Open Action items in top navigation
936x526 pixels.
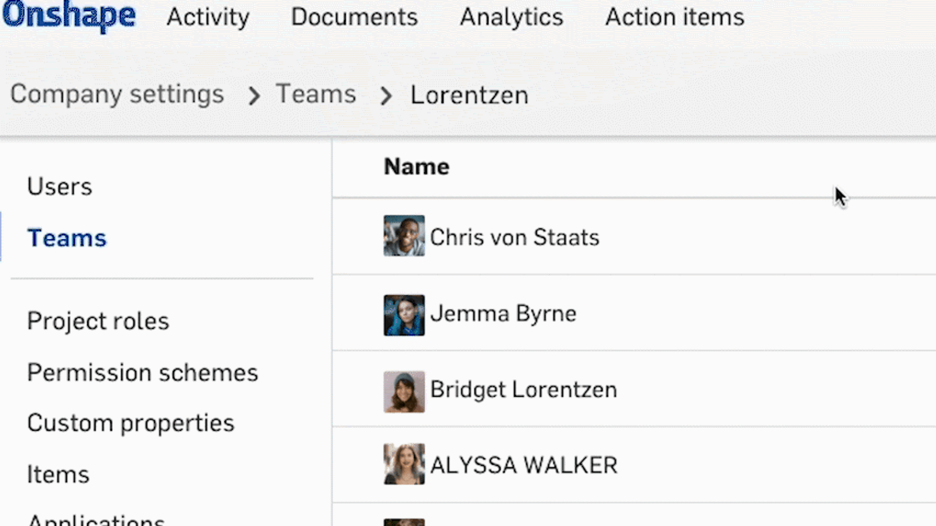pyautogui.click(x=674, y=17)
